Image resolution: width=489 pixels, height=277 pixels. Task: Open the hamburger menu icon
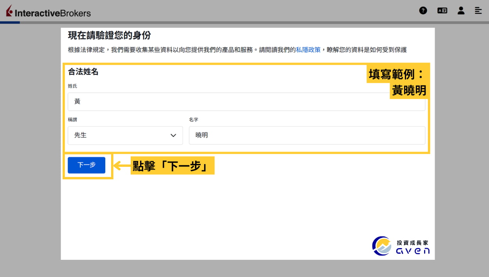coord(478,11)
